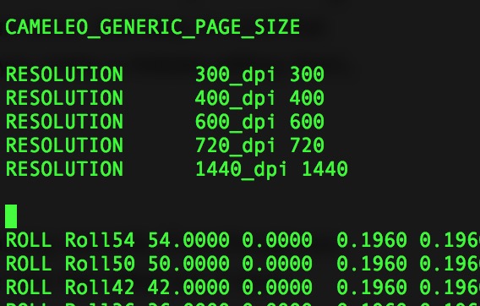Click the 400_dpi resolution name

pyautogui.click(x=235, y=98)
